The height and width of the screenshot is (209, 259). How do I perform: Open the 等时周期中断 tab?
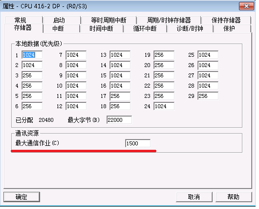coord(108,20)
